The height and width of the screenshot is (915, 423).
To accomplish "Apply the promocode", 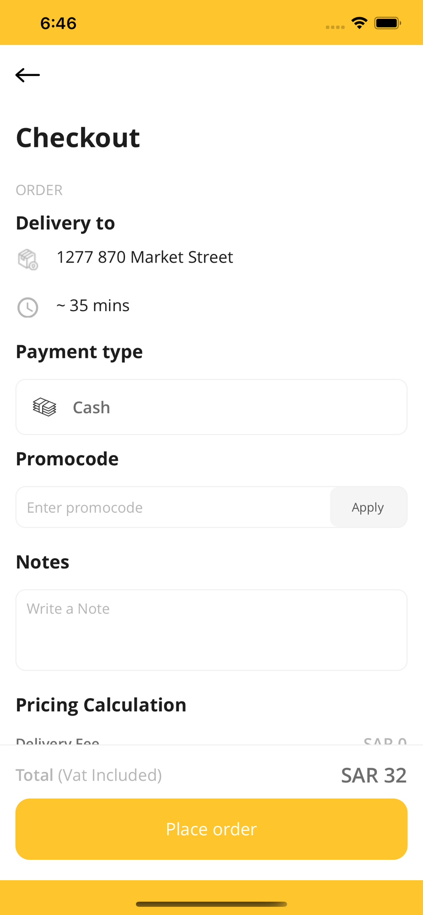I will click(x=368, y=507).
